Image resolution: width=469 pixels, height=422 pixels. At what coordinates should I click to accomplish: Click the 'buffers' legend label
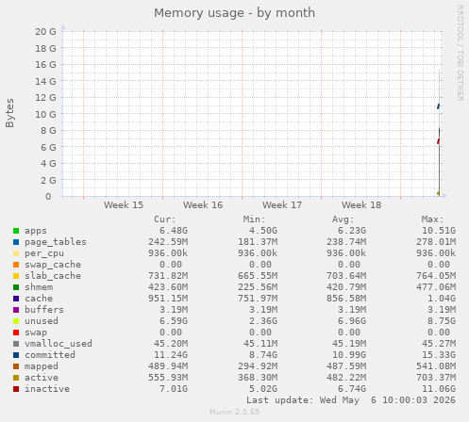pyautogui.click(x=44, y=310)
